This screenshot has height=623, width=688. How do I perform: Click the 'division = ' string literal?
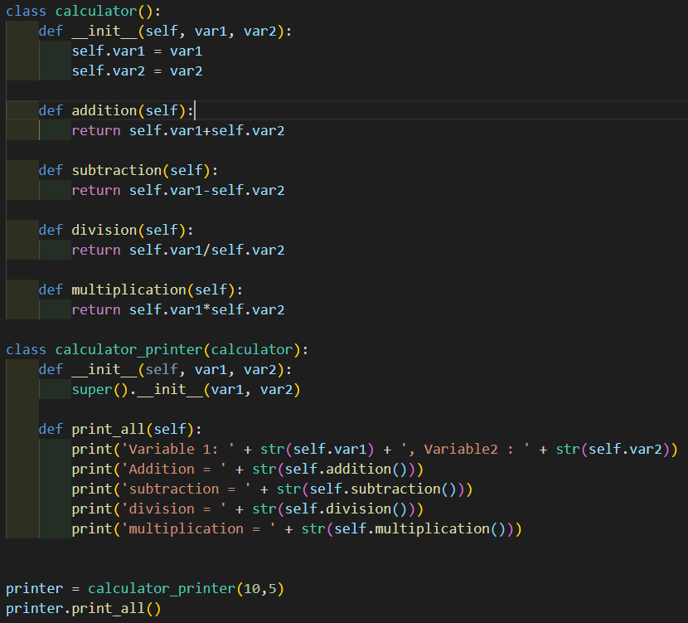(x=173, y=509)
